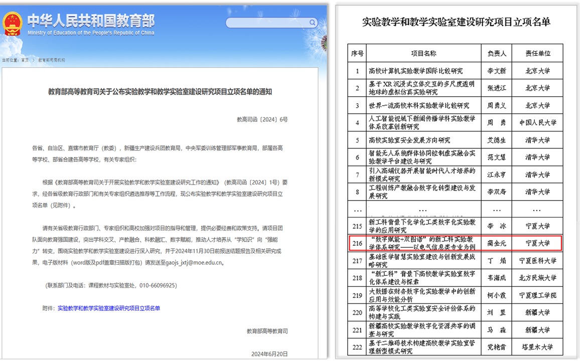Click the 中华人民共和国教育部 site title
This screenshot has width=580, height=361.
point(91,21)
